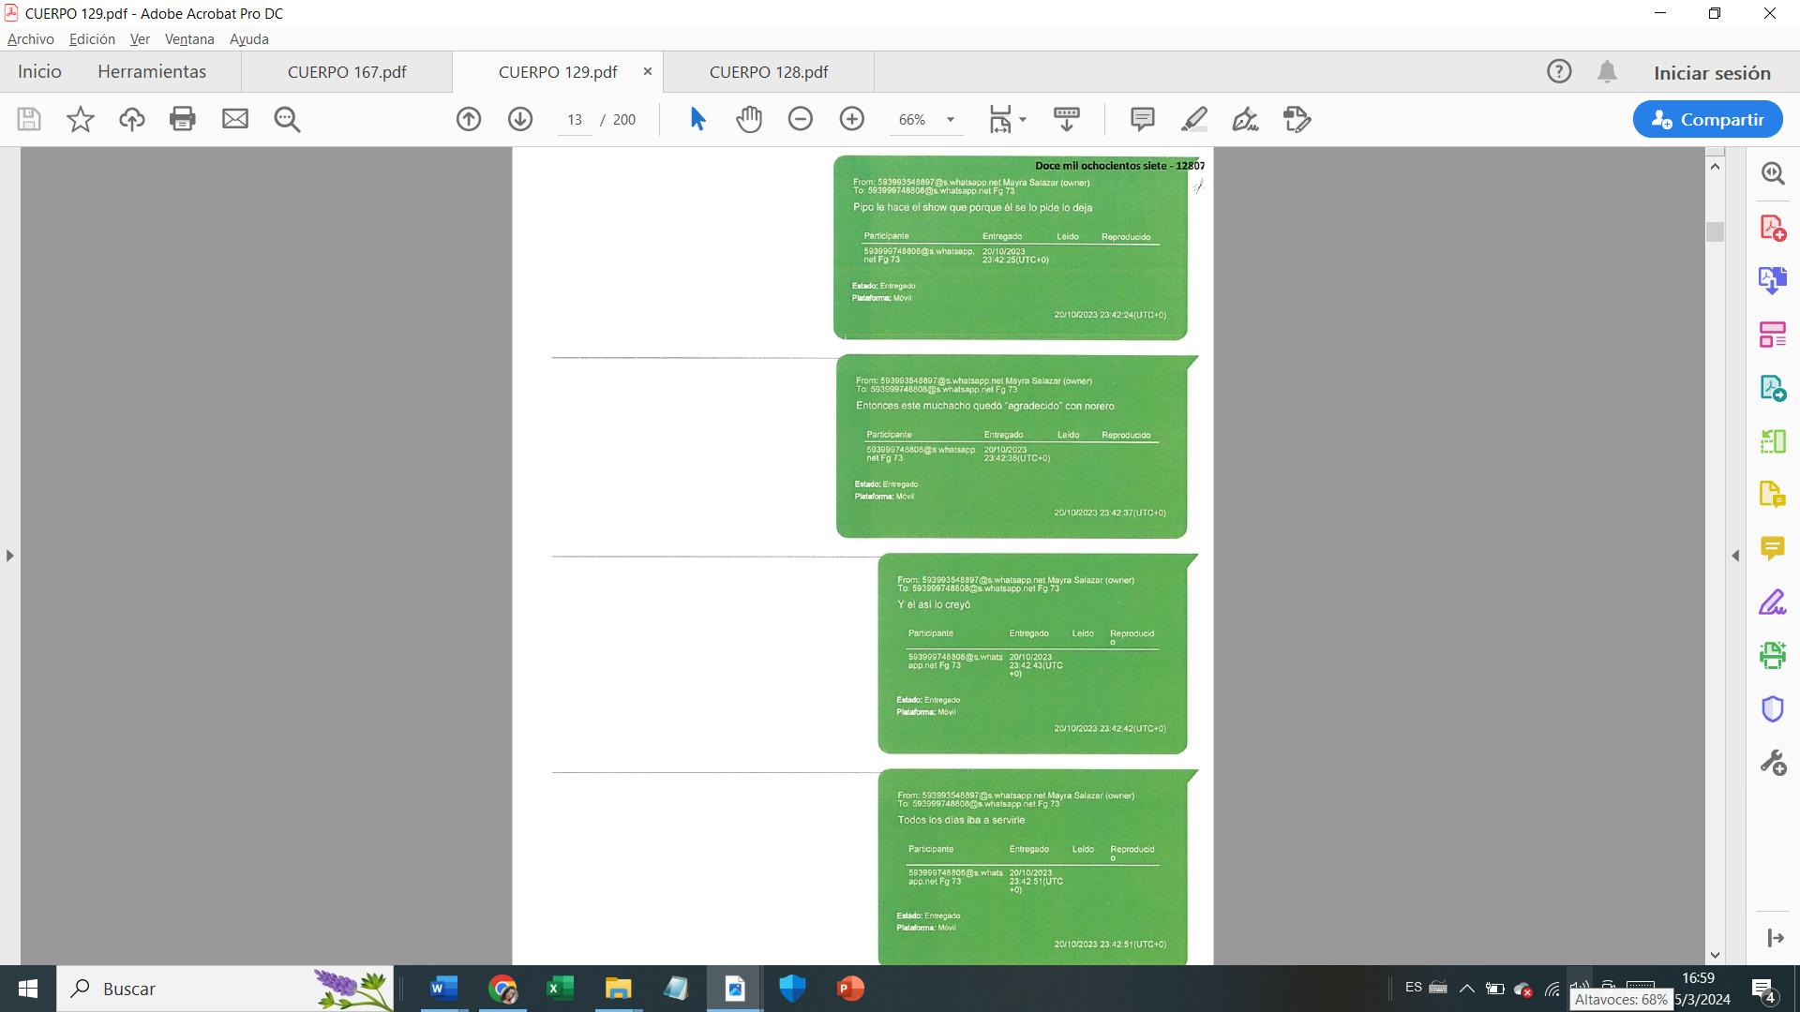Image resolution: width=1800 pixels, height=1012 pixels.
Task: Open the Edición menu
Action: [x=92, y=39]
